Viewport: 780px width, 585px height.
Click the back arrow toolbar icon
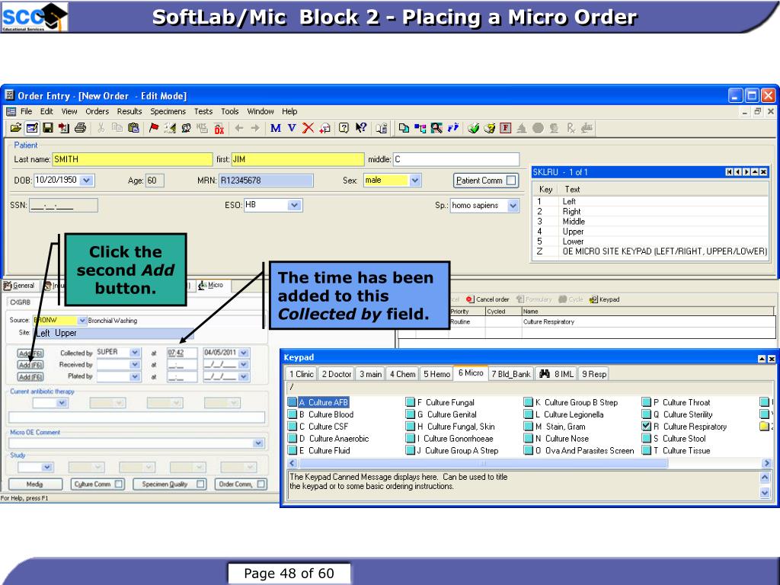[239, 128]
